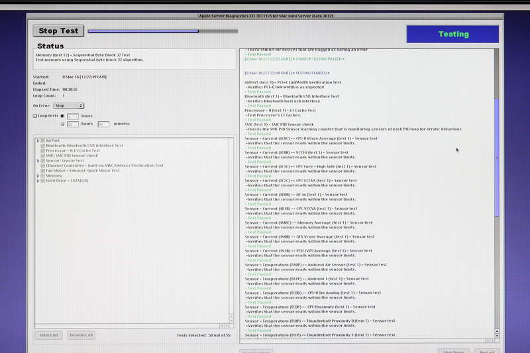Click the minutes input field
This screenshot has height=353, width=530.
(x=103, y=124)
